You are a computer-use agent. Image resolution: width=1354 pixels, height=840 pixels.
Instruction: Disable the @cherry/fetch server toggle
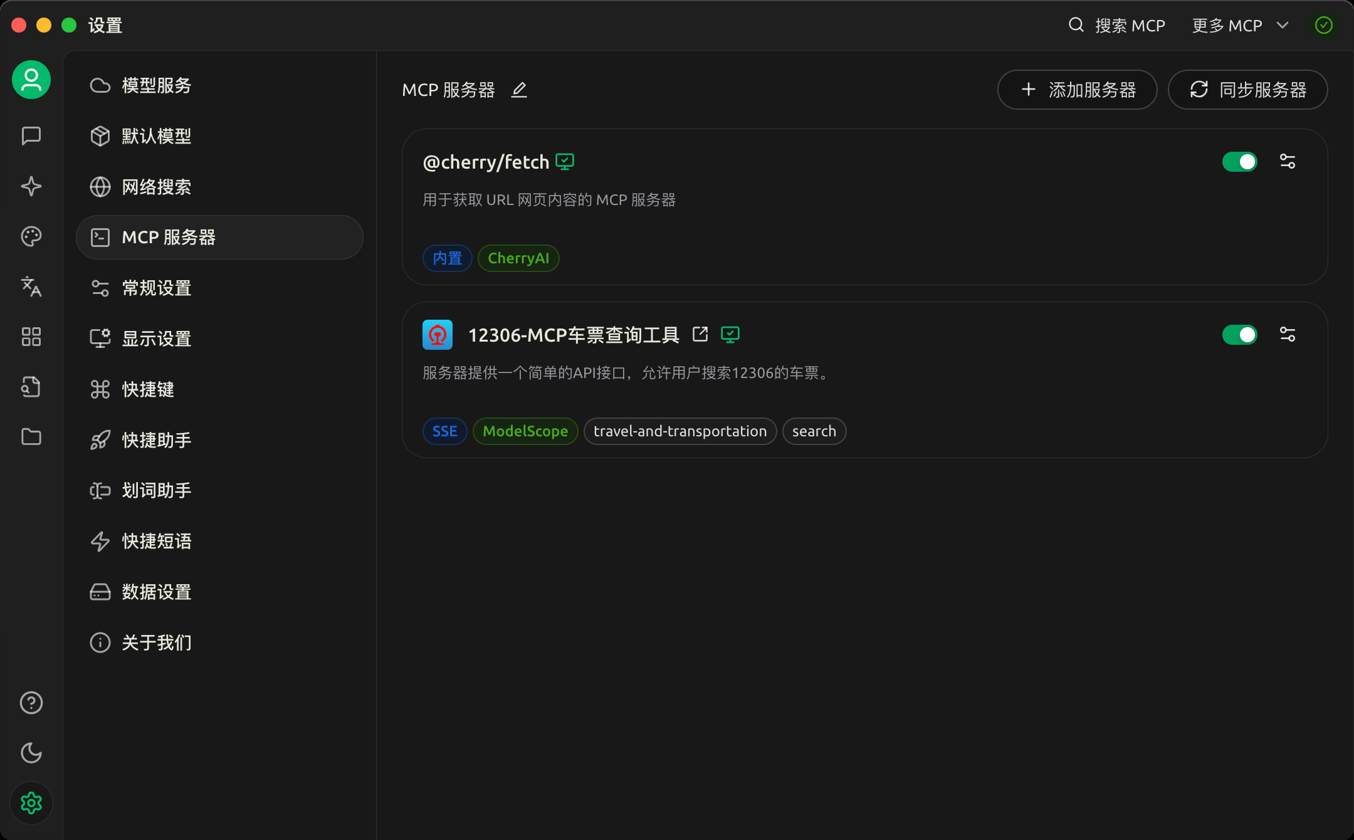pyautogui.click(x=1239, y=162)
